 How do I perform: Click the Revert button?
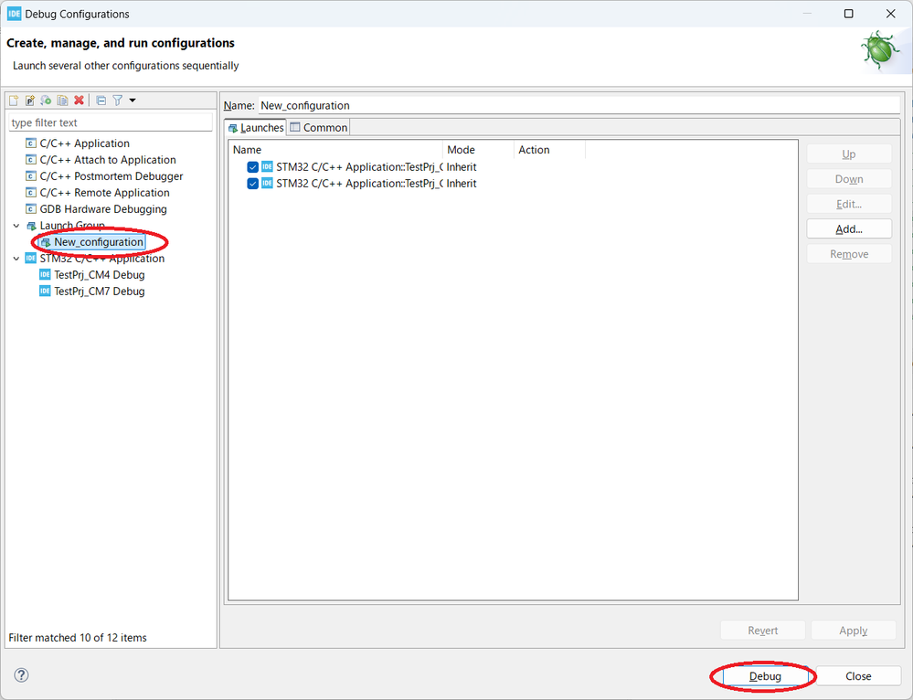pyautogui.click(x=763, y=631)
